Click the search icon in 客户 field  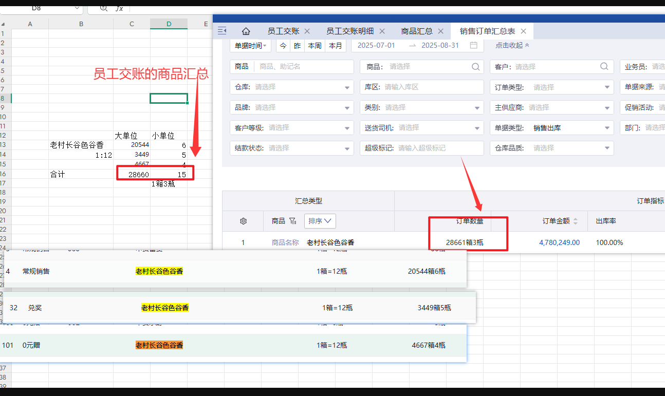[604, 66]
